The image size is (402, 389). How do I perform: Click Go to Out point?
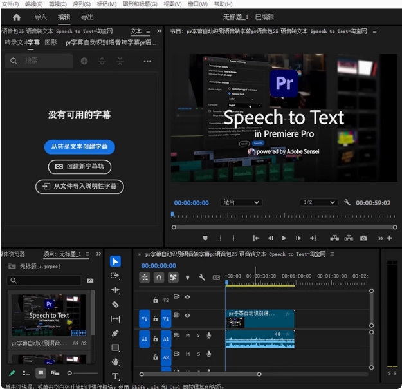[313, 238]
